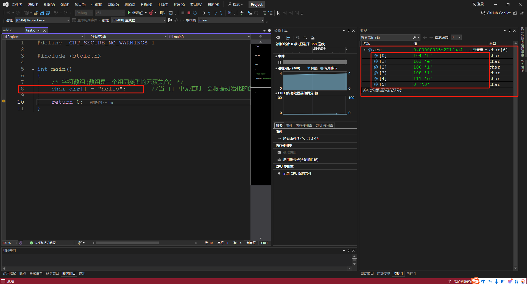
Task: Click the Undo arrow icon
Action: coord(56,13)
